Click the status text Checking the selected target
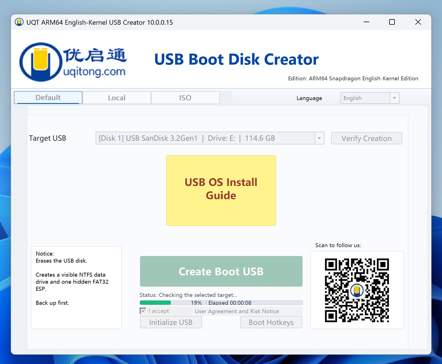 click(188, 295)
